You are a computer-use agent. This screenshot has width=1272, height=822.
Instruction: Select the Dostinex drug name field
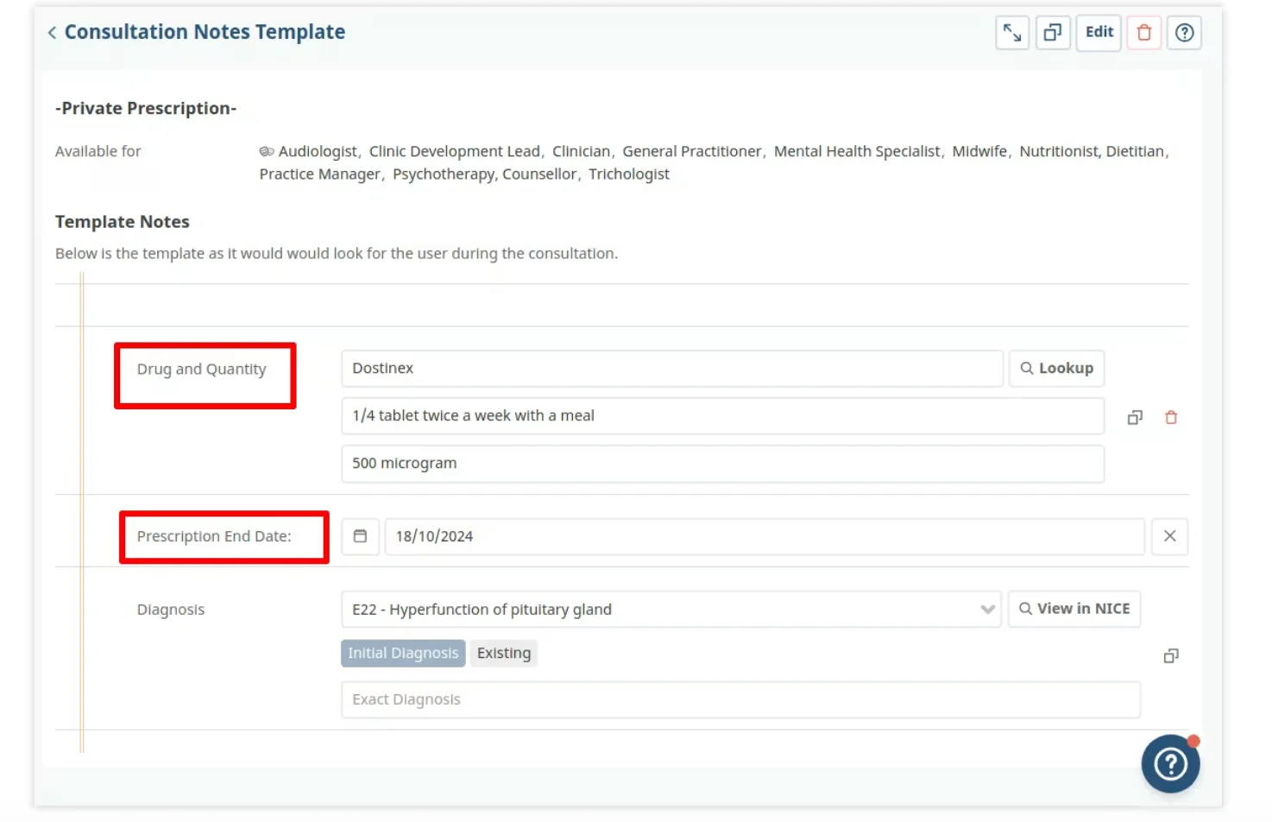[671, 368]
